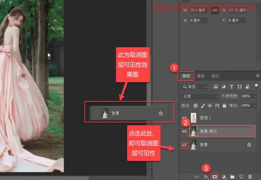Image resolution: width=261 pixels, height=180 pixels.
Task: Delete layer trash icon
Action: (250, 177)
